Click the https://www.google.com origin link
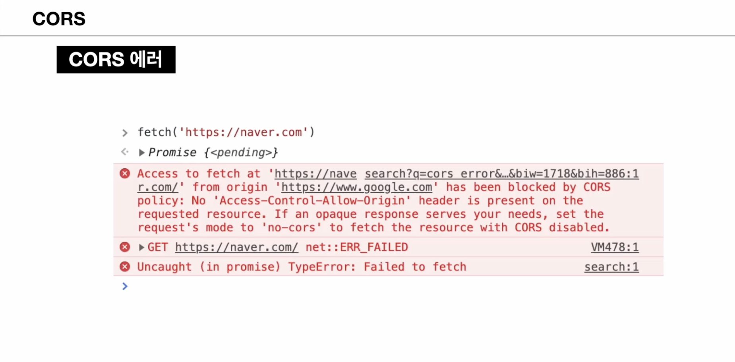This screenshot has width=735, height=362. [x=356, y=187]
